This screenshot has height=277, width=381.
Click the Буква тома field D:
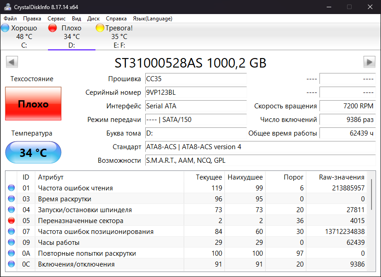tap(196, 133)
